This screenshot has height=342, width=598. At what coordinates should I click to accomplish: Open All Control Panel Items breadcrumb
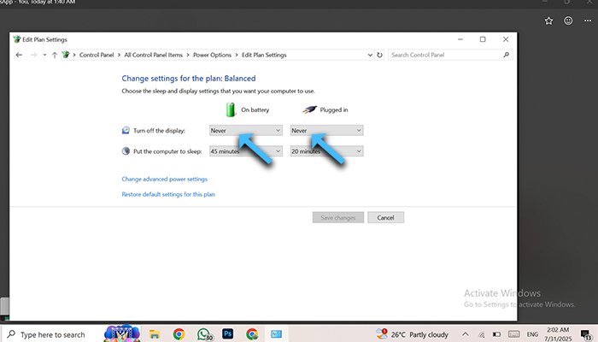[x=153, y=55]
